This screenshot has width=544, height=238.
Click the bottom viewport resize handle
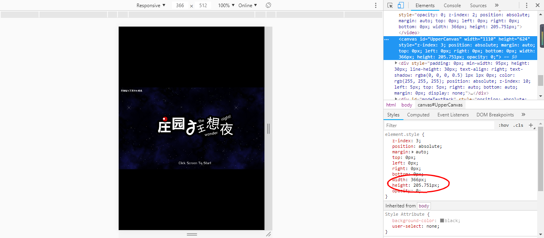tap(192, 234)
